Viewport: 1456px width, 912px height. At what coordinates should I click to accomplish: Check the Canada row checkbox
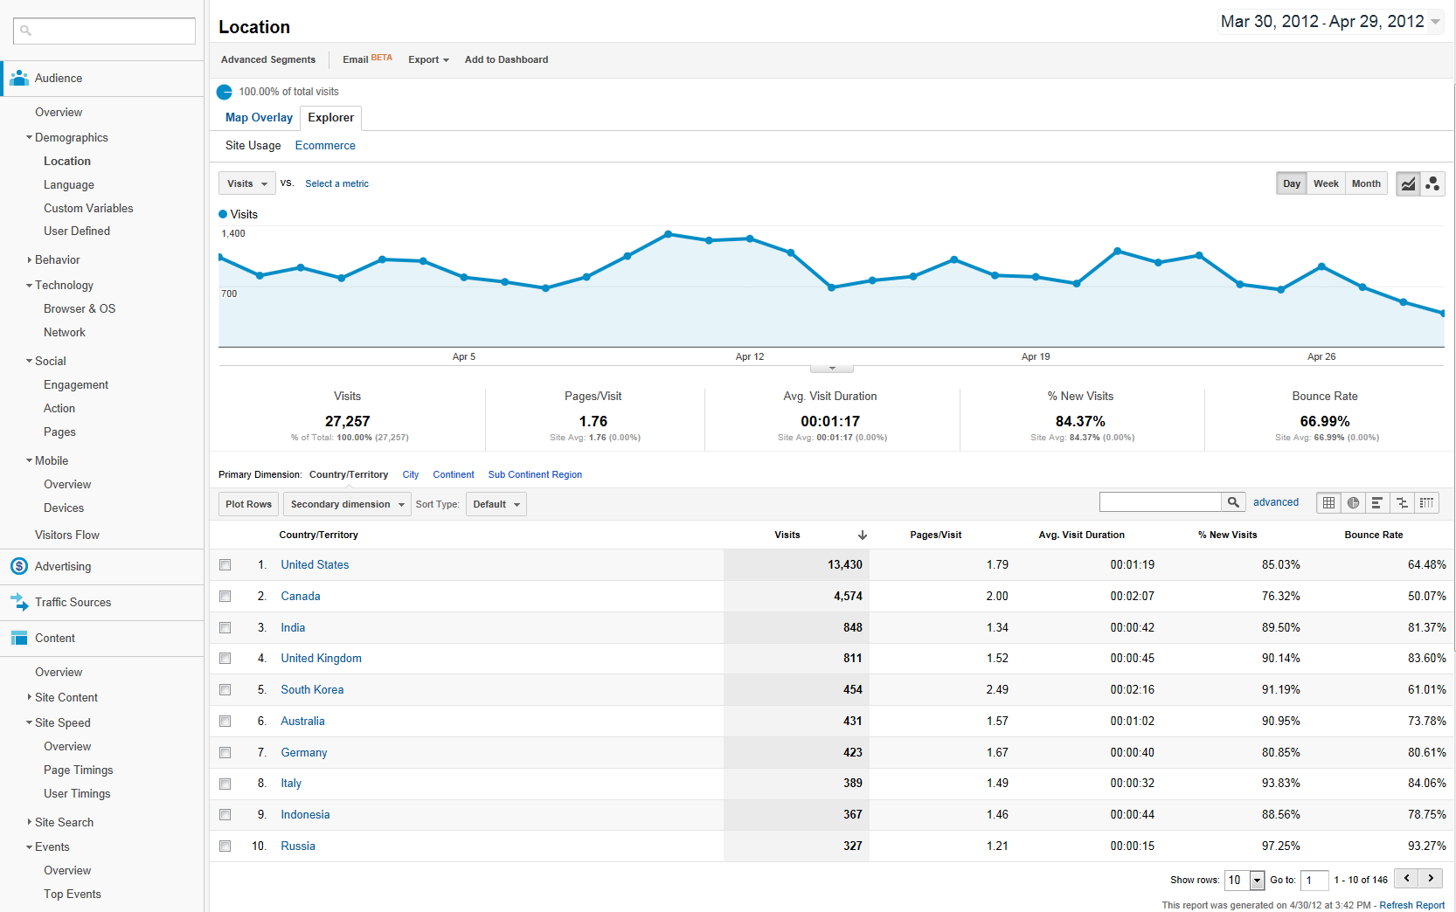225,597
